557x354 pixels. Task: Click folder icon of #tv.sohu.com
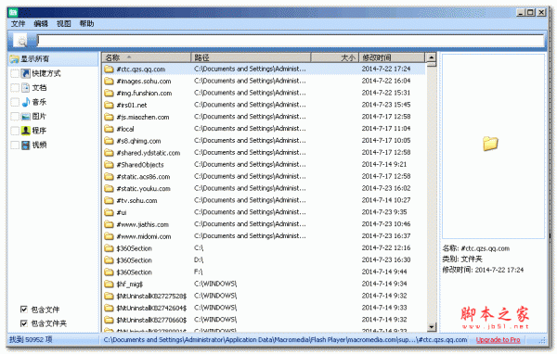(x=109, y=200)
